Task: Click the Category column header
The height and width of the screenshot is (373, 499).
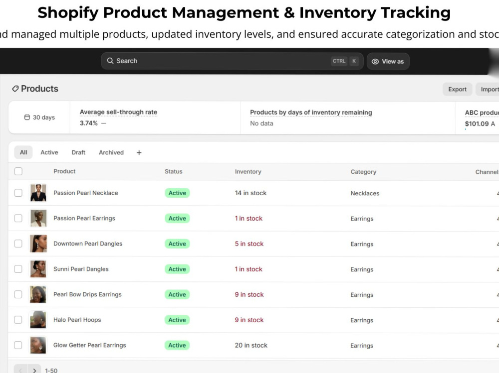Action: (x=363, y=172)
